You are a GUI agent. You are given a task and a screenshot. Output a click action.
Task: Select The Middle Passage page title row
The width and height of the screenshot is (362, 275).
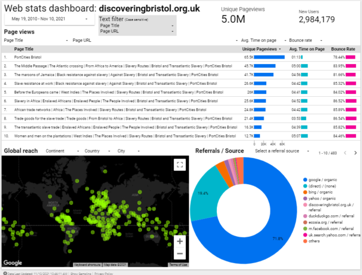[x=181, y=66]
